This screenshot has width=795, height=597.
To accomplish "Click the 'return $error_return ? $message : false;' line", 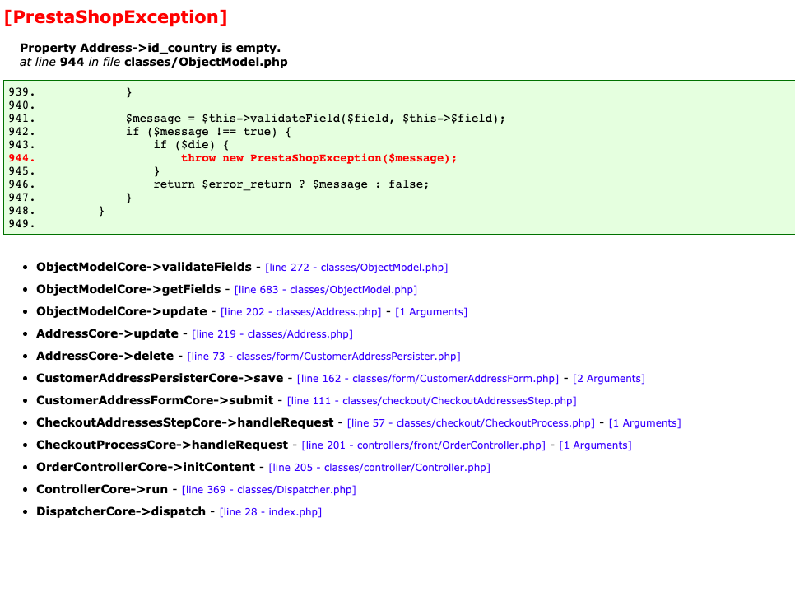I will [x=291, y=184].
